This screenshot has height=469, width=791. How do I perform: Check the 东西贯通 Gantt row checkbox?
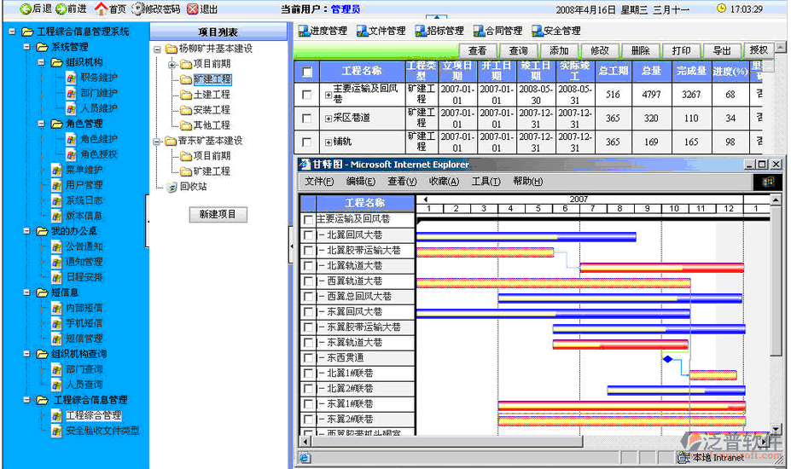[308, 358]
